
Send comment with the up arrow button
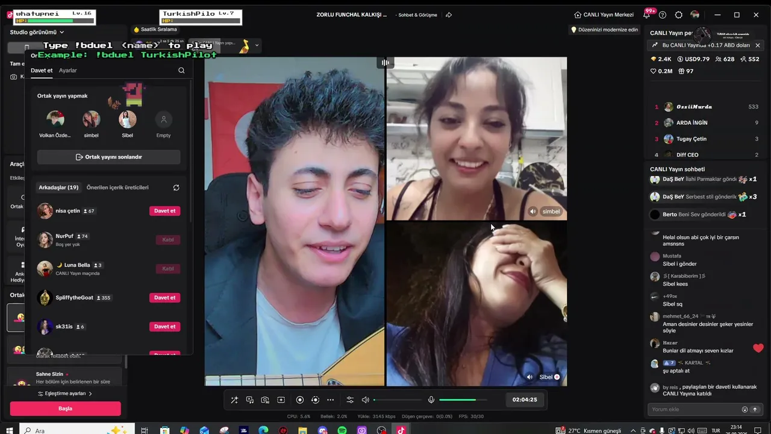[x=755, y=409]
